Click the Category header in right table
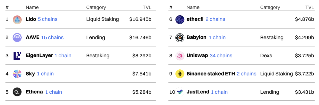Screen dimensions: 319x105 coord(270,7)
